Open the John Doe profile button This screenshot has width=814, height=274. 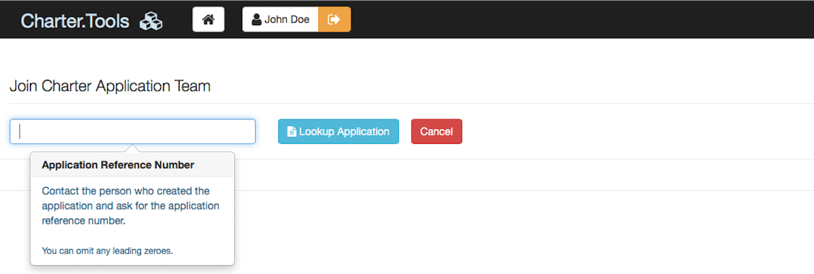(x=280, y=20)
